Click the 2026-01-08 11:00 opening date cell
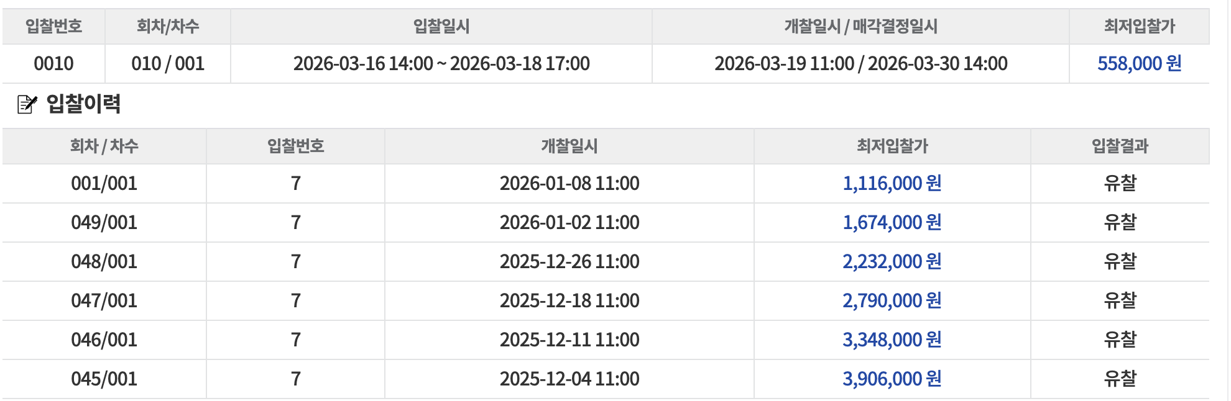This screenshot has width=1231, height=401. coord(569,183)
